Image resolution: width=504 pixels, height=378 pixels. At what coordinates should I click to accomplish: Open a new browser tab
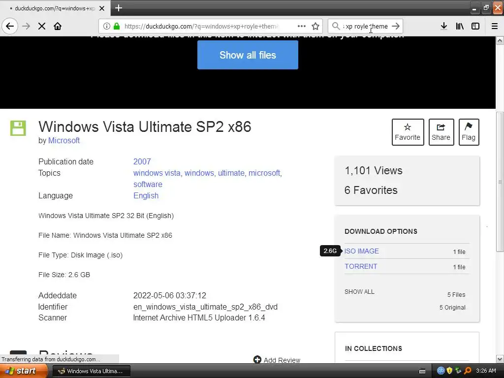click(x=119, y=8)
